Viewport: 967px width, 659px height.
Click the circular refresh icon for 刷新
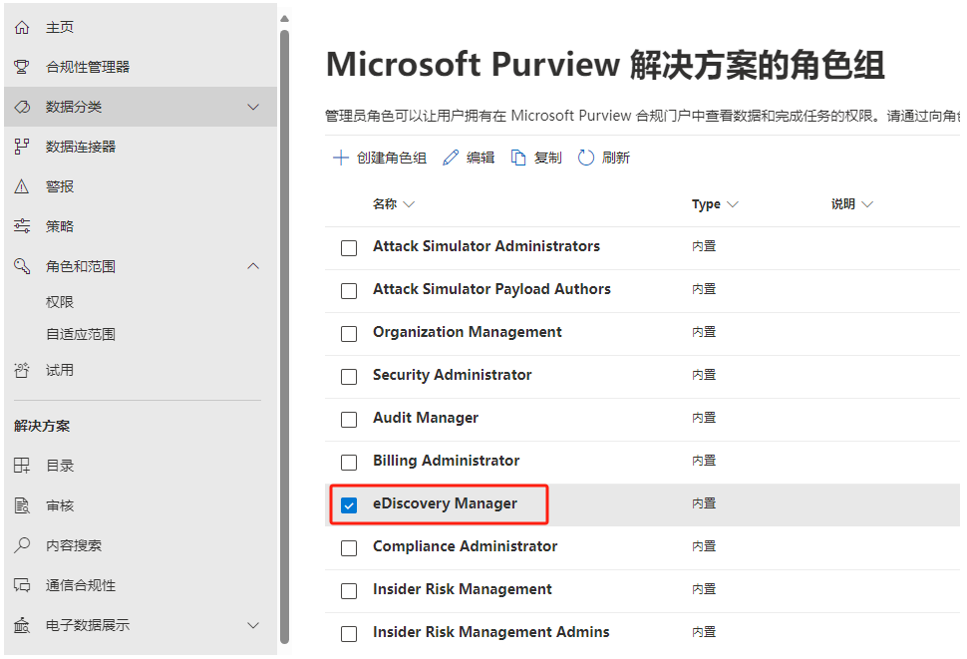pos(586,158)
